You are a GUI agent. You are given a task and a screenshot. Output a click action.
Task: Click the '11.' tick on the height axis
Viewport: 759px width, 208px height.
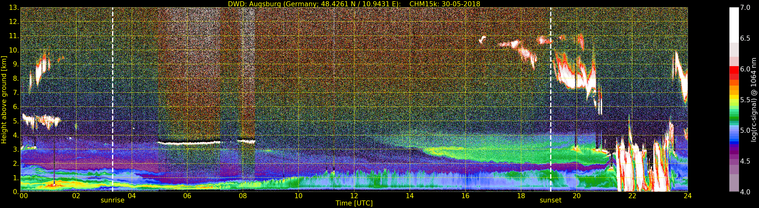point(14,36)
